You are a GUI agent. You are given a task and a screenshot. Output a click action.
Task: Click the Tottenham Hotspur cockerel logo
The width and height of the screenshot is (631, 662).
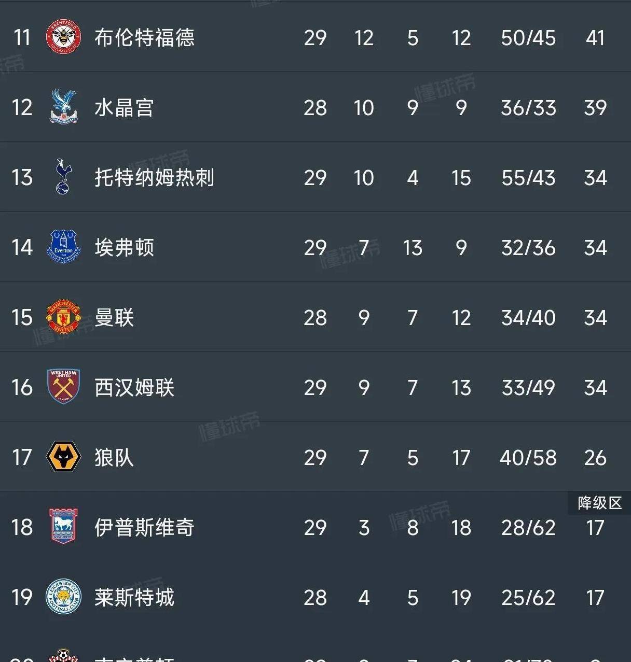coord(63,177)
